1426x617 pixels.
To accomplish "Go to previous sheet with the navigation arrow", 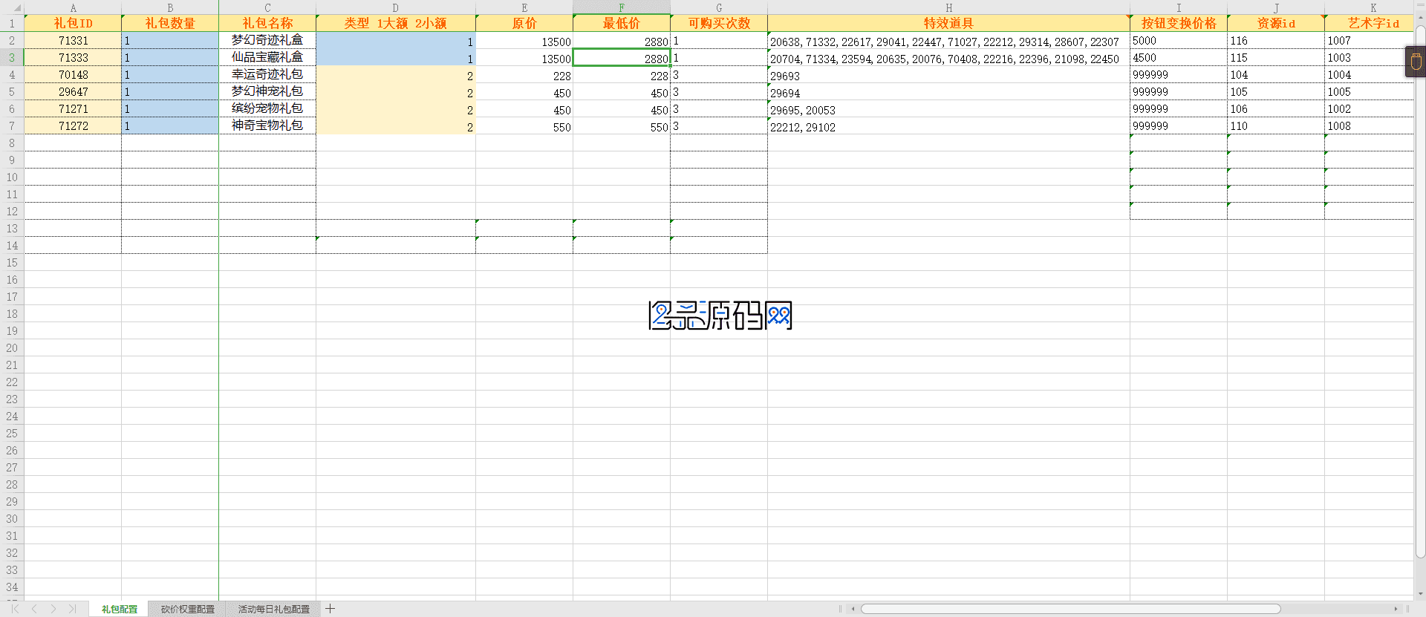I will coord(34,609).
